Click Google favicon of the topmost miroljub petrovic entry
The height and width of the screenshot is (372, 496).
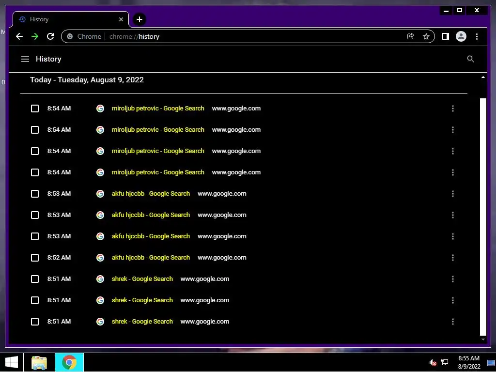[100, 108]
